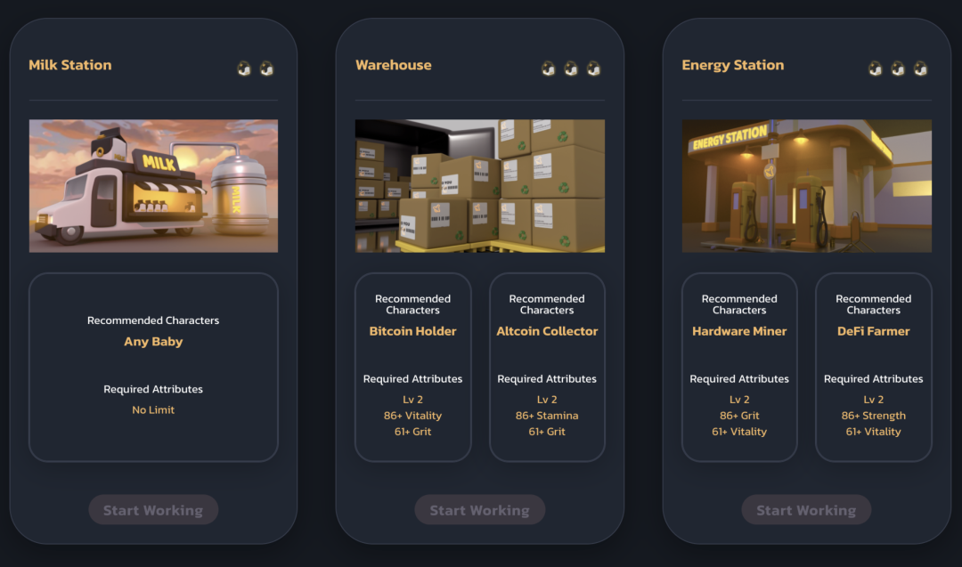Click the 86+ Vitality requirement for Bitcoin Holder

pos(413,416)
